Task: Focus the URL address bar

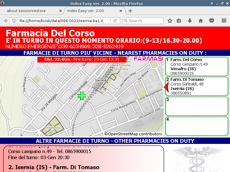Action: [x=63, y=21]
